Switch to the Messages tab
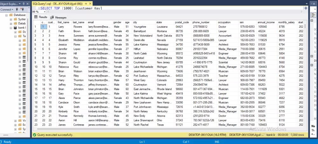 (x=59, y=17)
